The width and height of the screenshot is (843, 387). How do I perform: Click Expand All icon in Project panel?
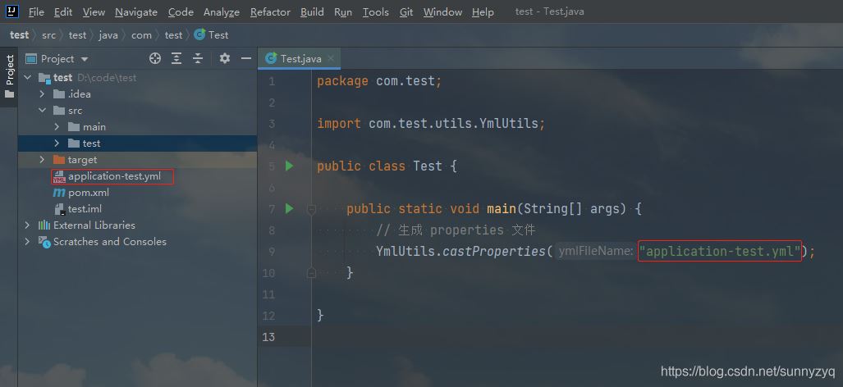(x=176, y=58)
